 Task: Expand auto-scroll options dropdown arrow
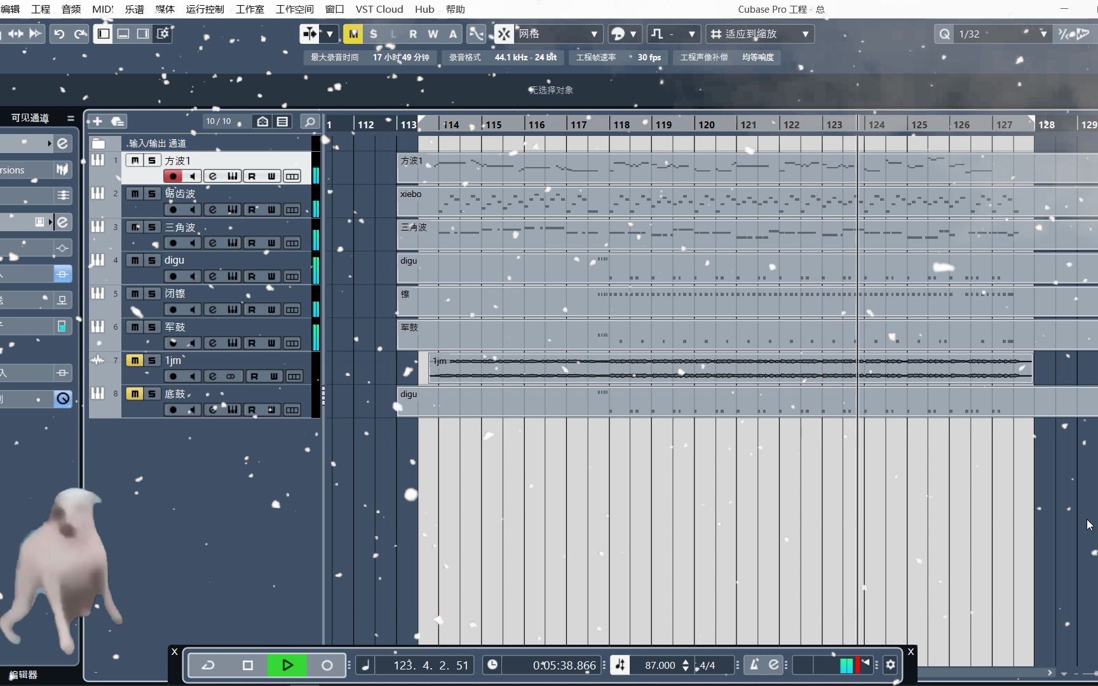[330, 34]
